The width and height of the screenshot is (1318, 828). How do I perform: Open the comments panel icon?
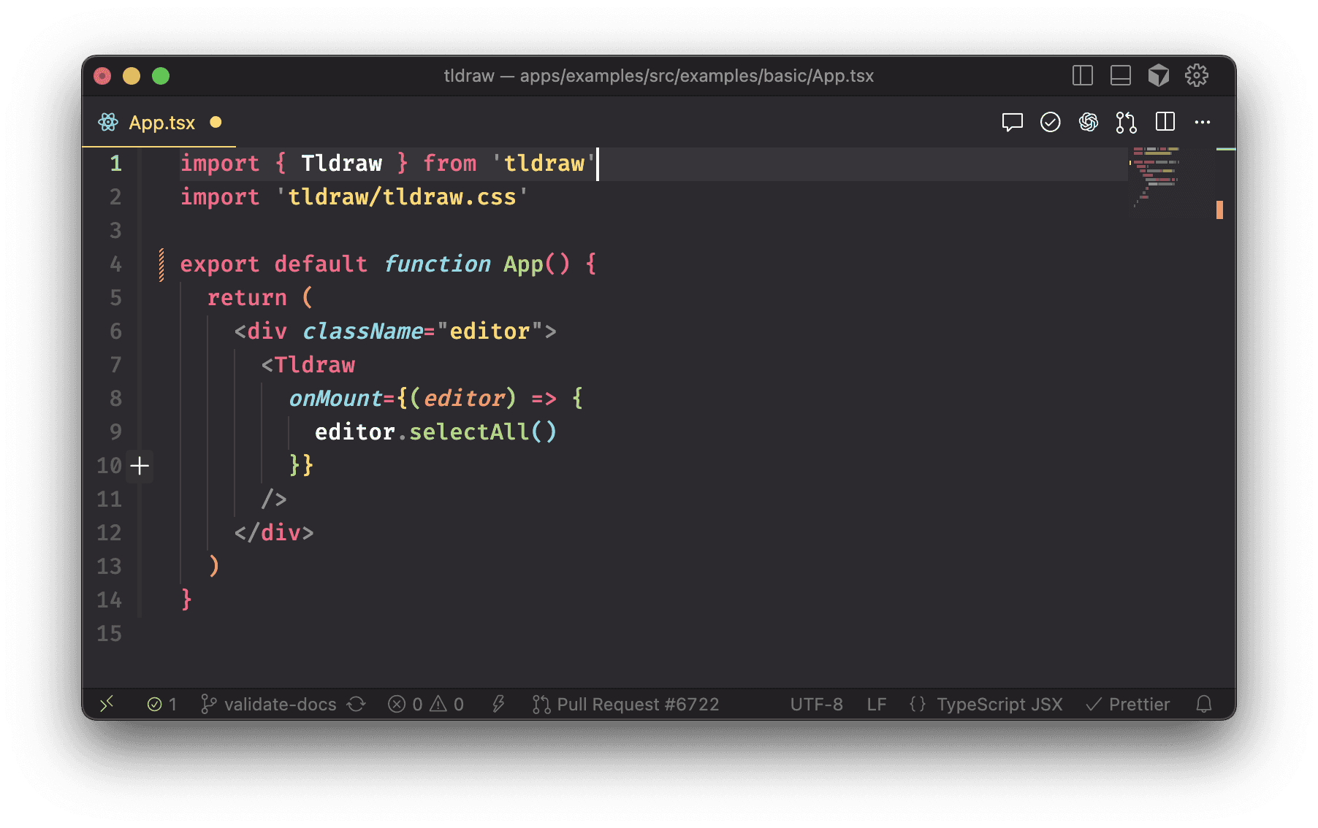click(x=1013, y=122)
